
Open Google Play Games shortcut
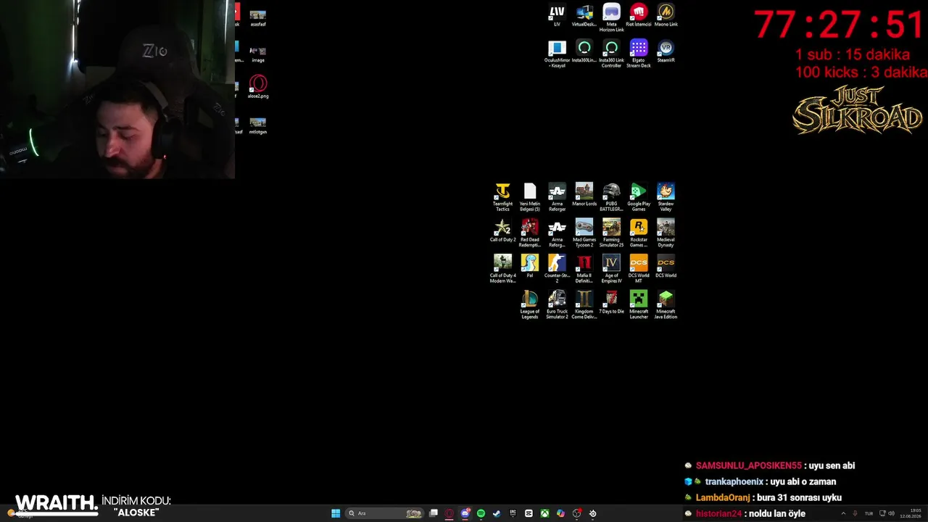pyautogui.click(x=639, y=197)
